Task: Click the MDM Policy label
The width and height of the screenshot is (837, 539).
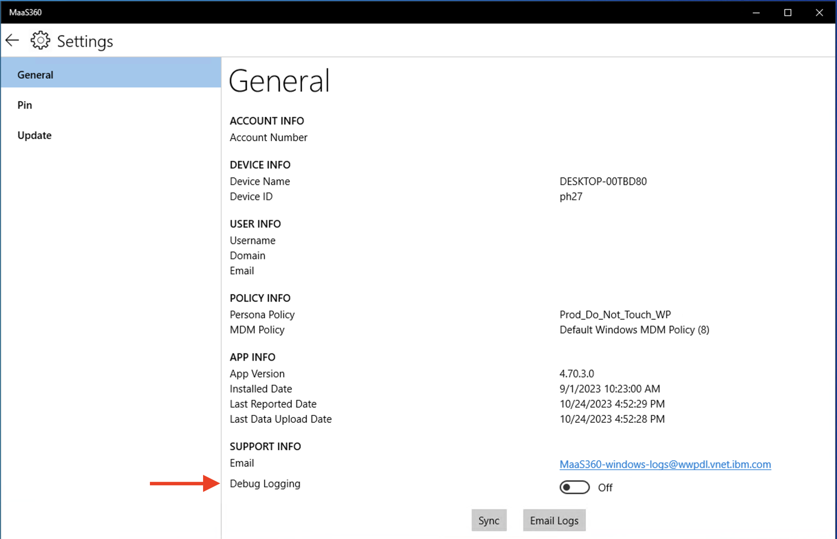Action: [257, 330]
